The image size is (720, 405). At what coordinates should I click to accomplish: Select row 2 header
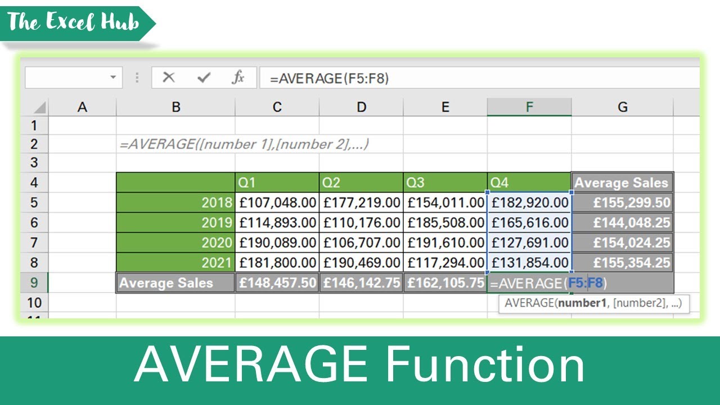(x=34, y=143)
